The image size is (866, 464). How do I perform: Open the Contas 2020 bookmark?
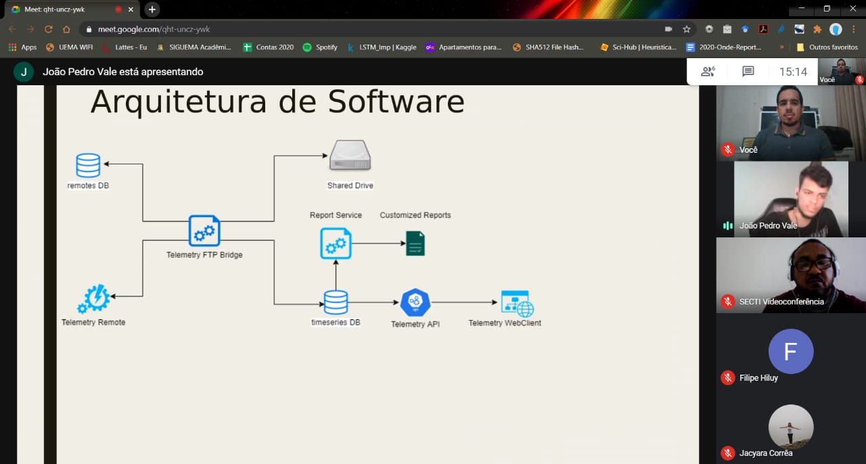pos(269,47)
